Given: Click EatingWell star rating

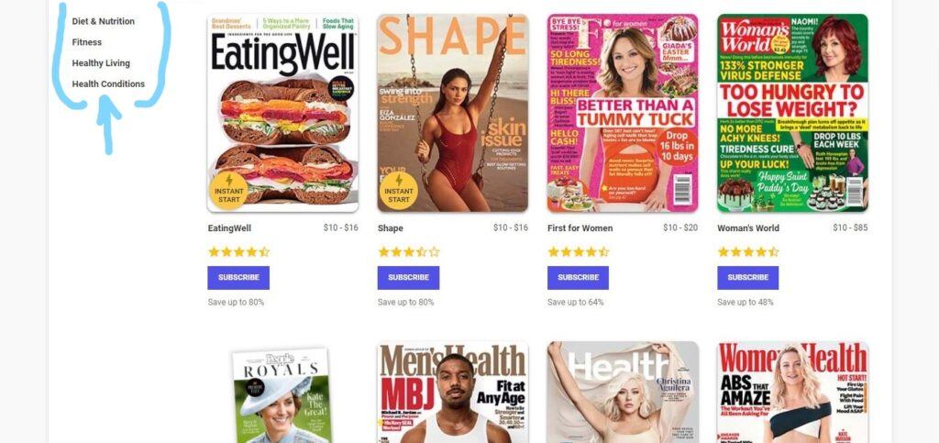Looking at the screenshot, I should click(x=239, y=252).
